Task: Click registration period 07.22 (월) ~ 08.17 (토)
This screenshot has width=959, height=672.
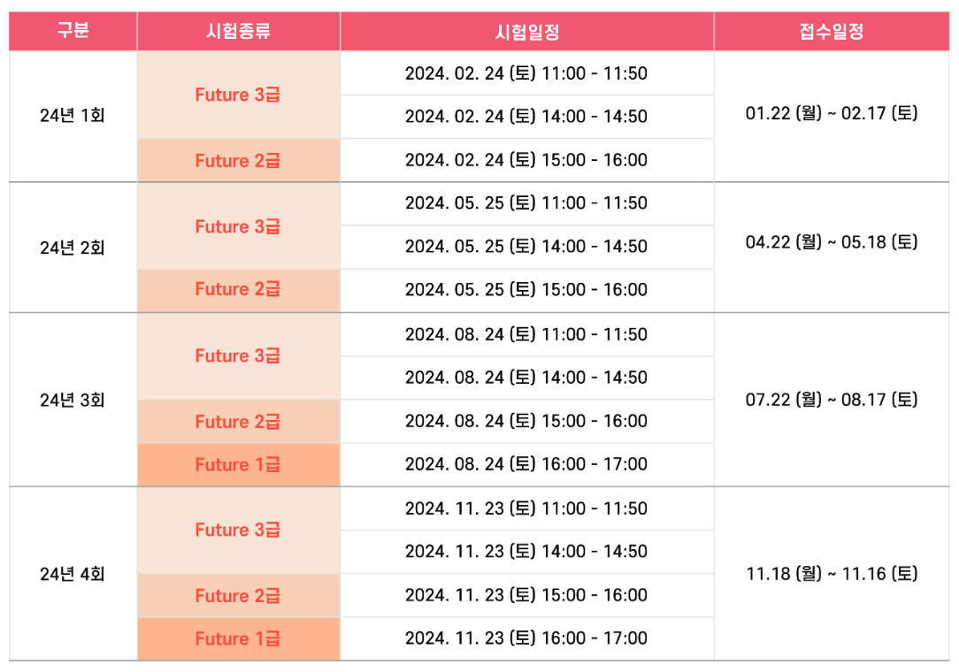Action: [x=831, y=400]
